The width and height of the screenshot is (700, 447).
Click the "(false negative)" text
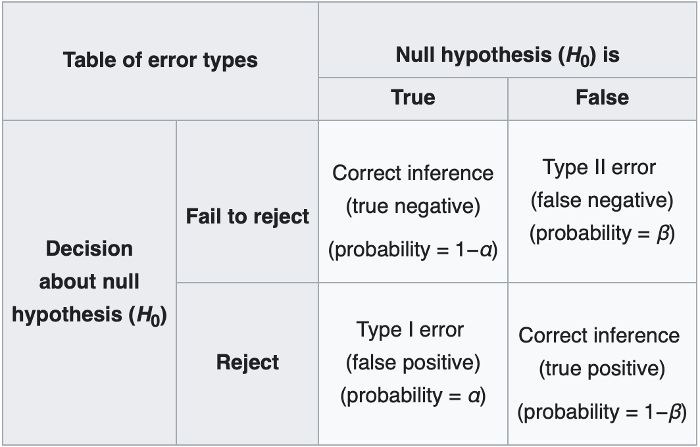pos(602,200)
